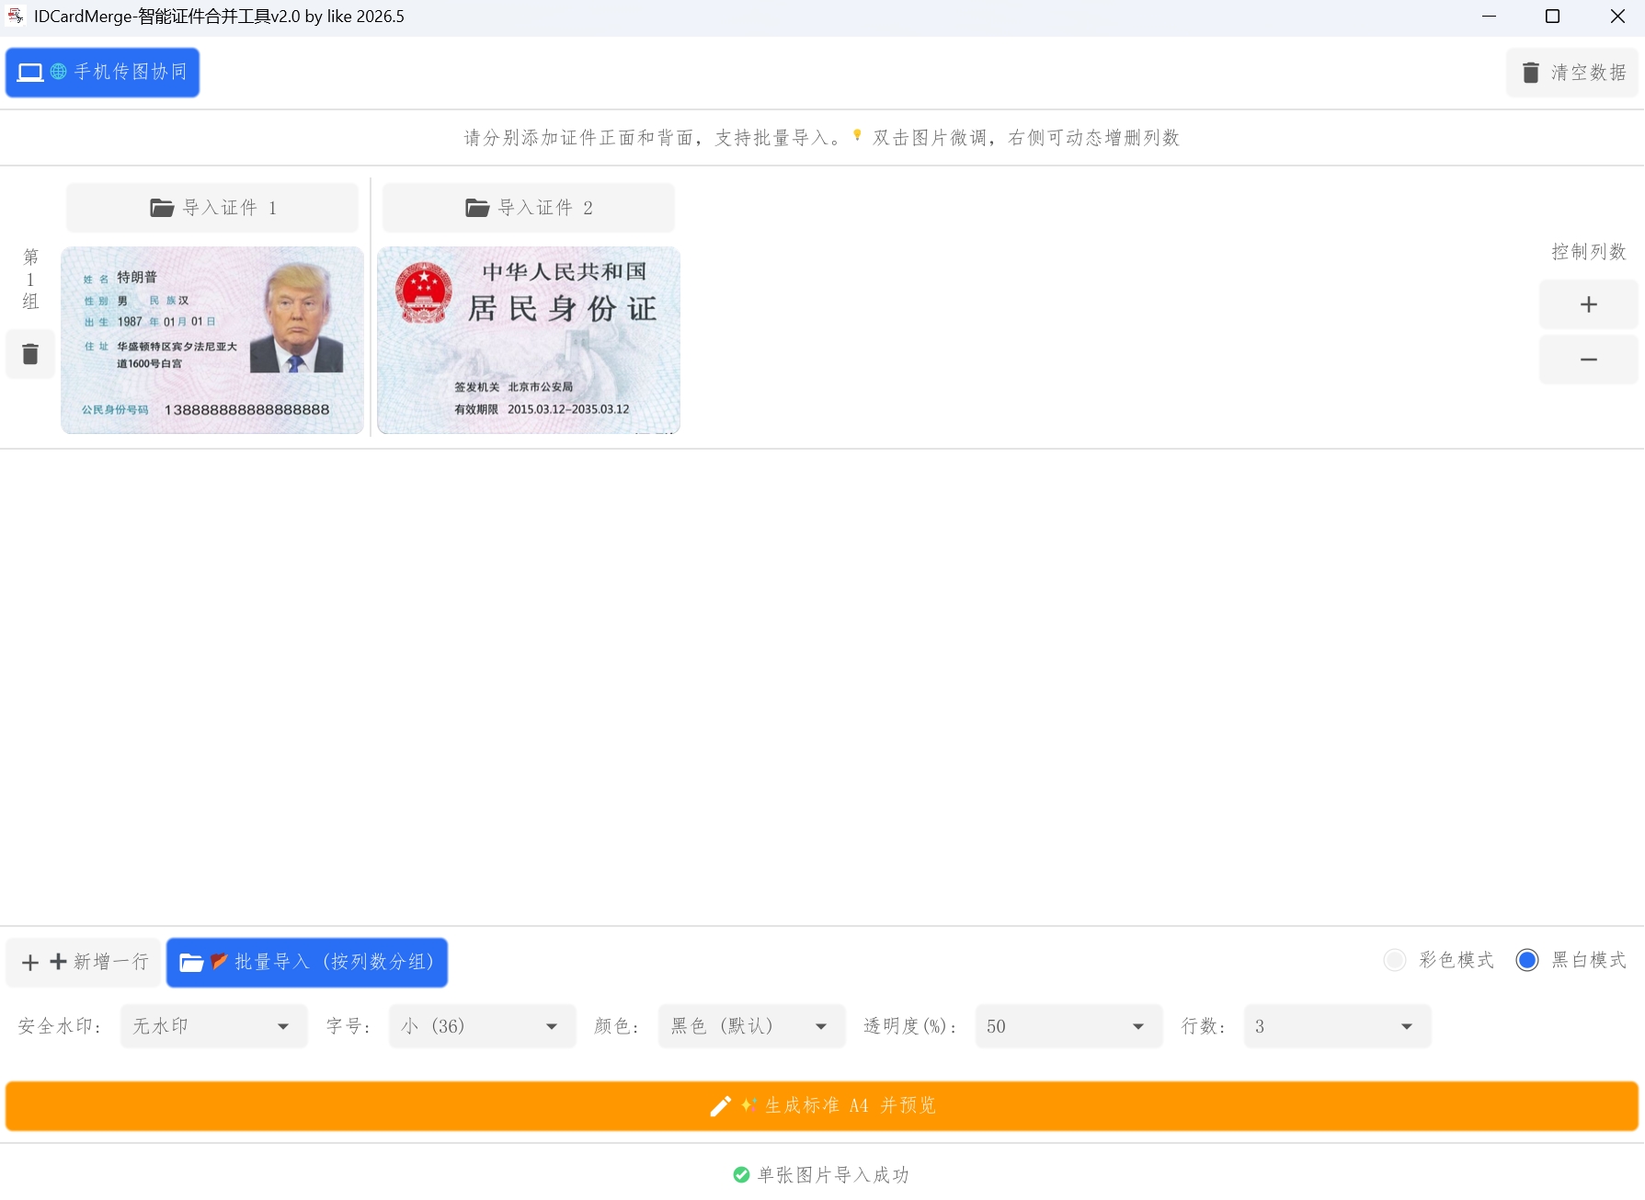Image resolution: width=1645 pixels, height=1200 pixels.
Task: Click 生成标准 A4 并预览 generate button
Action: 822,1105
